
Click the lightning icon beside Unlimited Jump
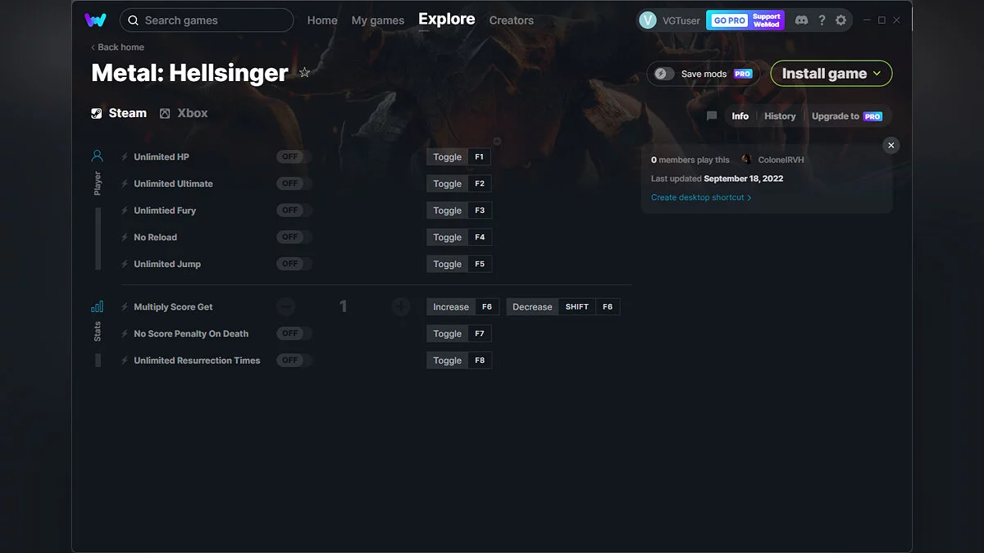coord(125,264)
